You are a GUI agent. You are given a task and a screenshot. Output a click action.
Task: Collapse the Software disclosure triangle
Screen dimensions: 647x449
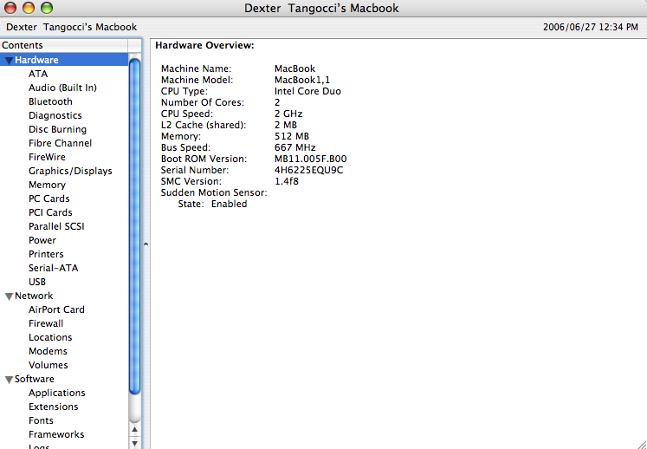pos(9,380)
